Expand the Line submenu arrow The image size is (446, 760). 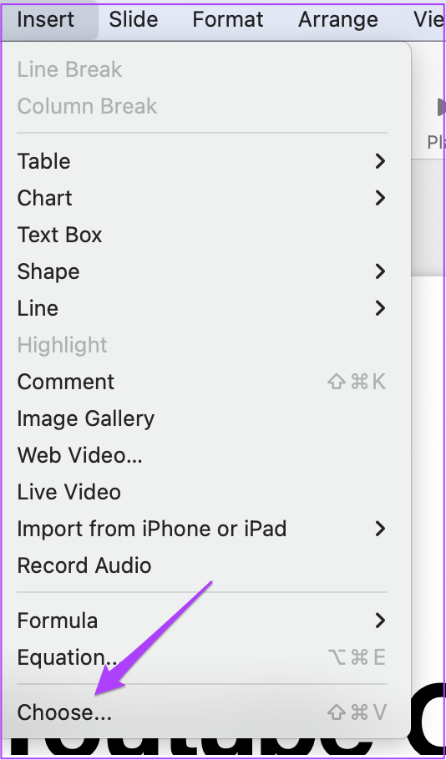click(381, 308)
